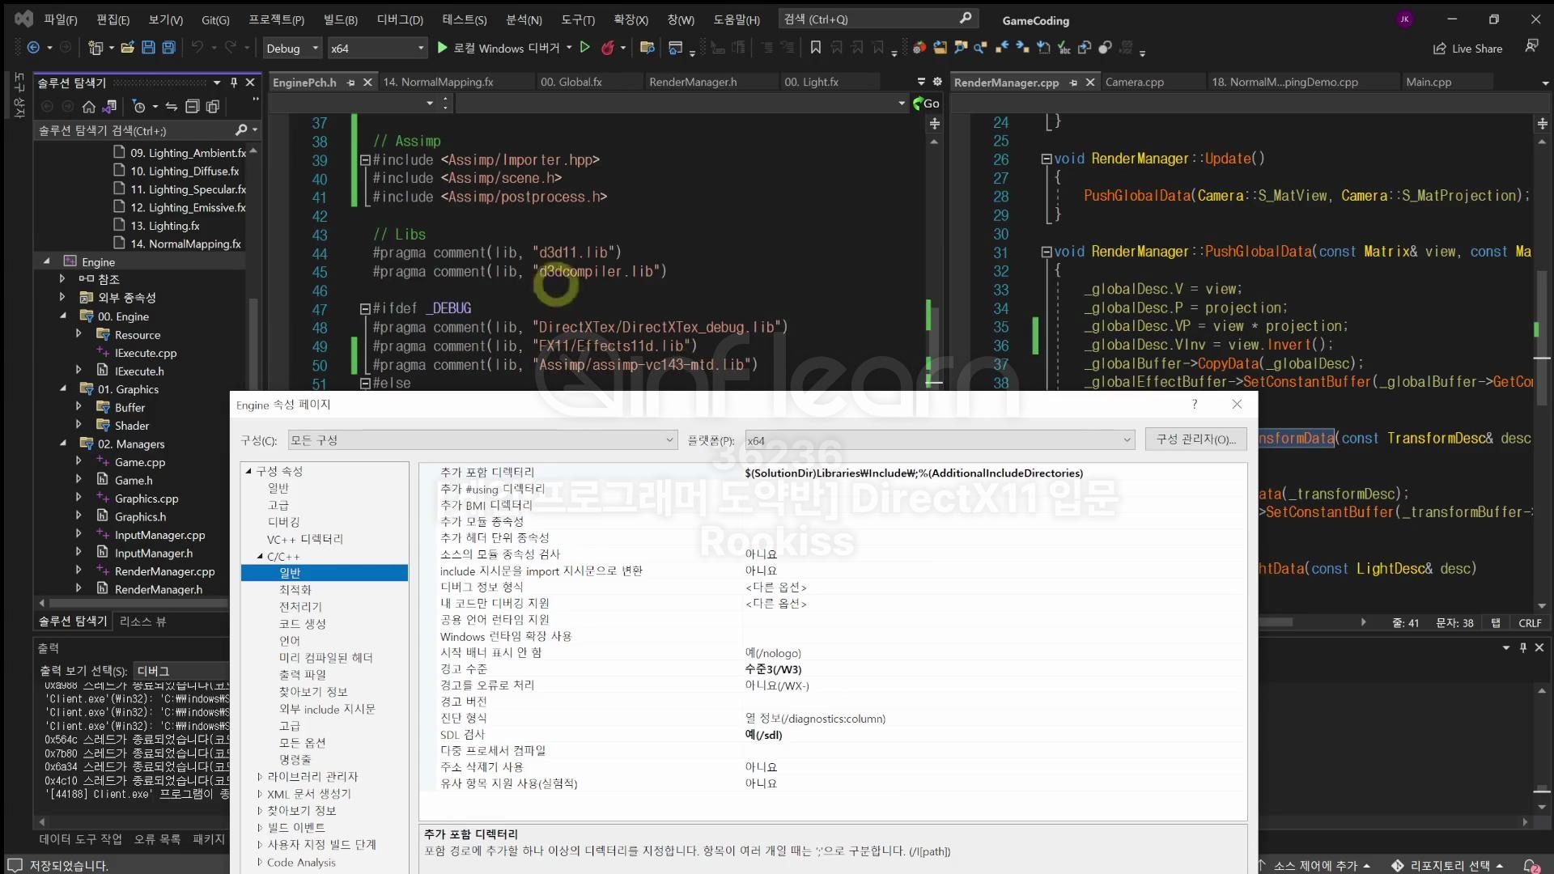The image size is (1554, 874).
Task: Pin the EnginePch.h tab
Action: 350,83
